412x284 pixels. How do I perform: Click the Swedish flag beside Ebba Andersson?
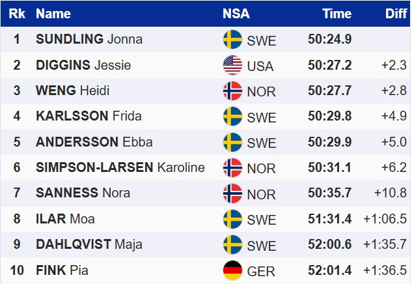(x=232, y=142)
